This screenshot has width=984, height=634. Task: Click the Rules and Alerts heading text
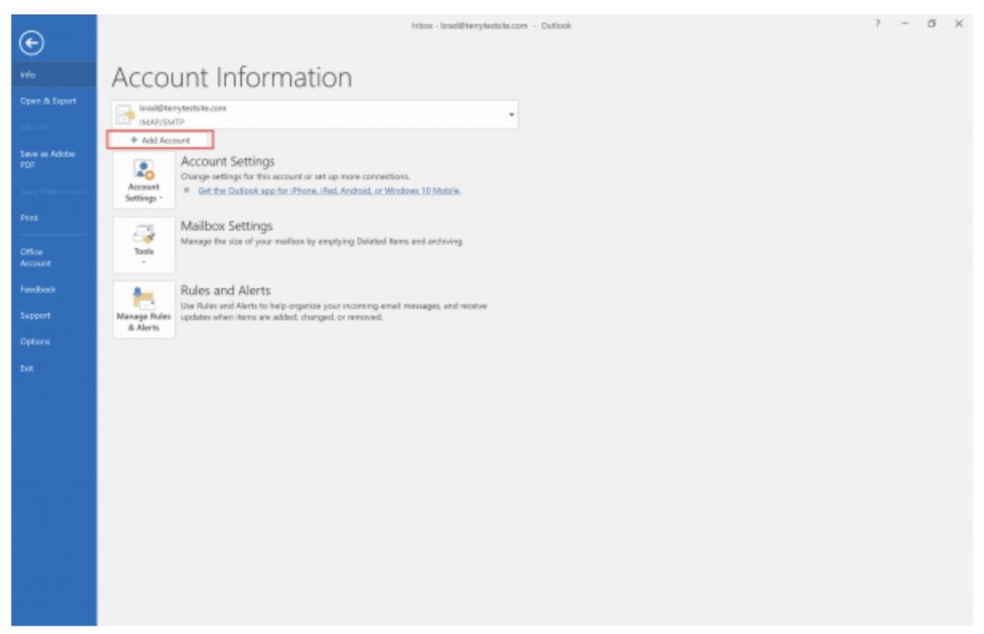point(225,290)
